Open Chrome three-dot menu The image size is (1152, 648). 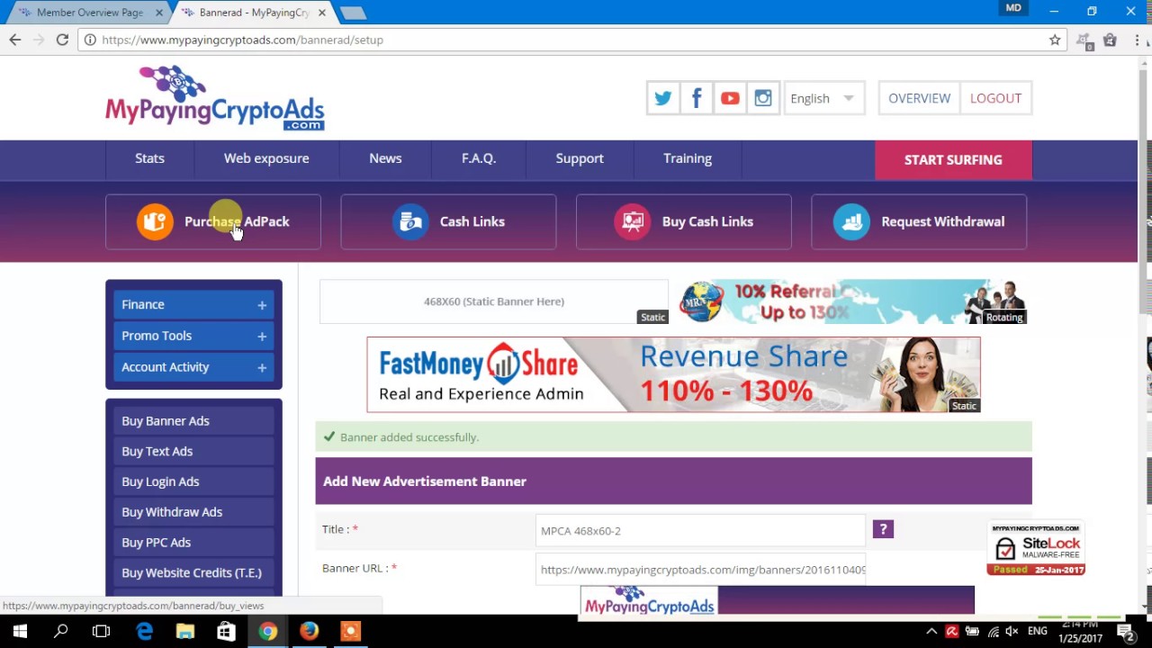pos(1136,40)
